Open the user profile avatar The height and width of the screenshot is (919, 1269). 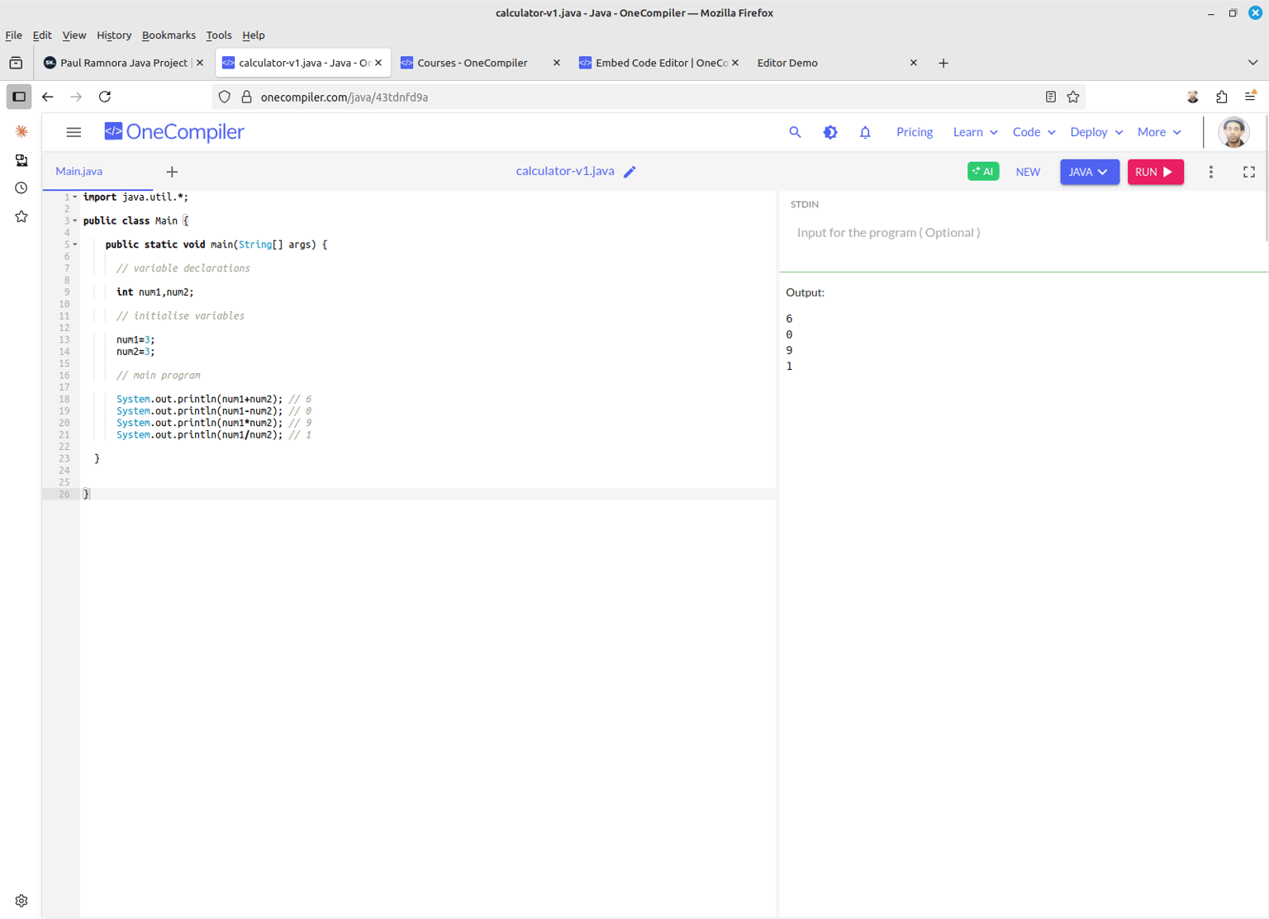[x=1233, y=132]
